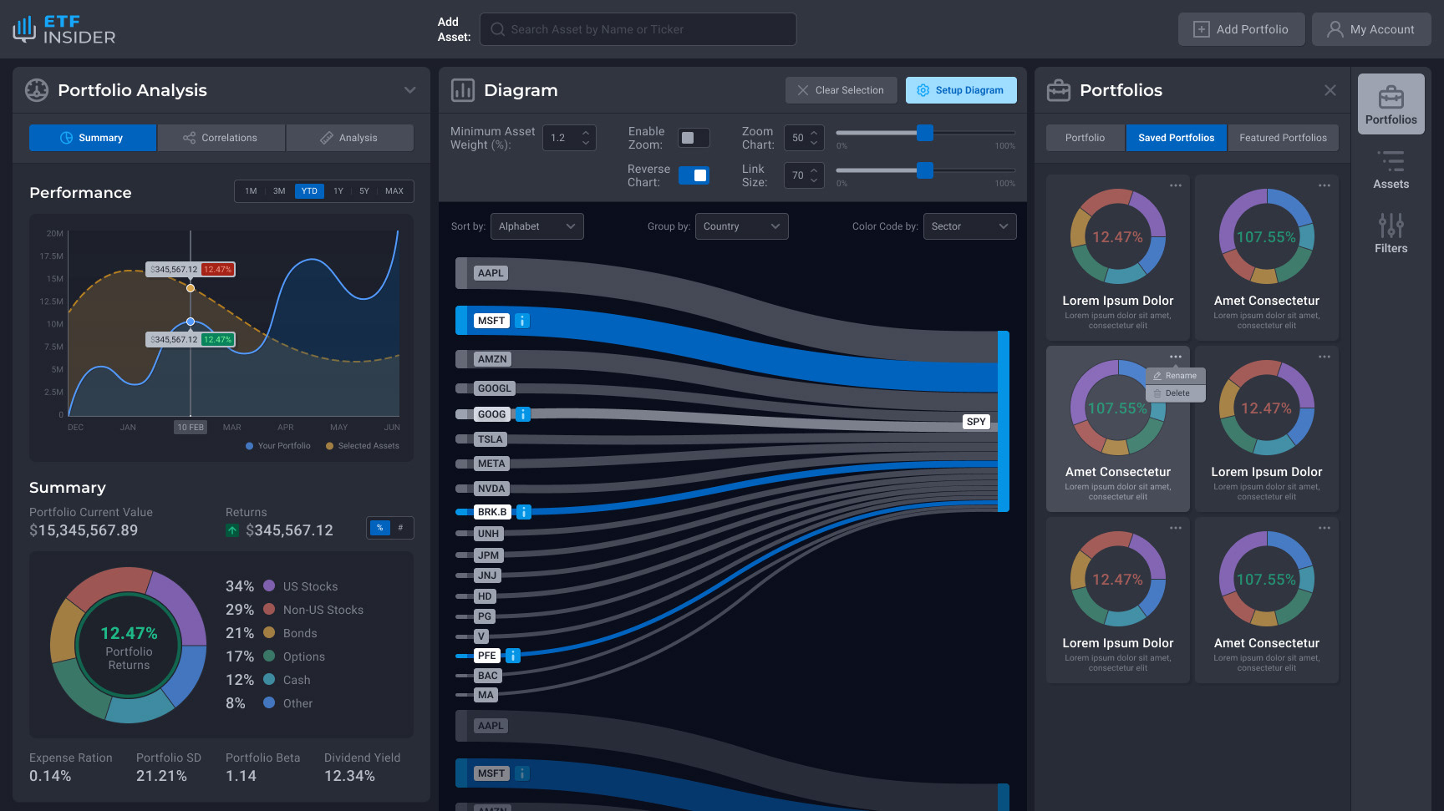Image resolution: width=1444 pixels, height=811 pixels.
Task: Open menu dots on middle-right Lorem Ipsum Dolor card
Action: pyautogui.click(x=1325, y=357)
